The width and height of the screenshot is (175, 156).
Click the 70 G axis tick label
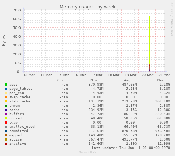coord(17,10)
